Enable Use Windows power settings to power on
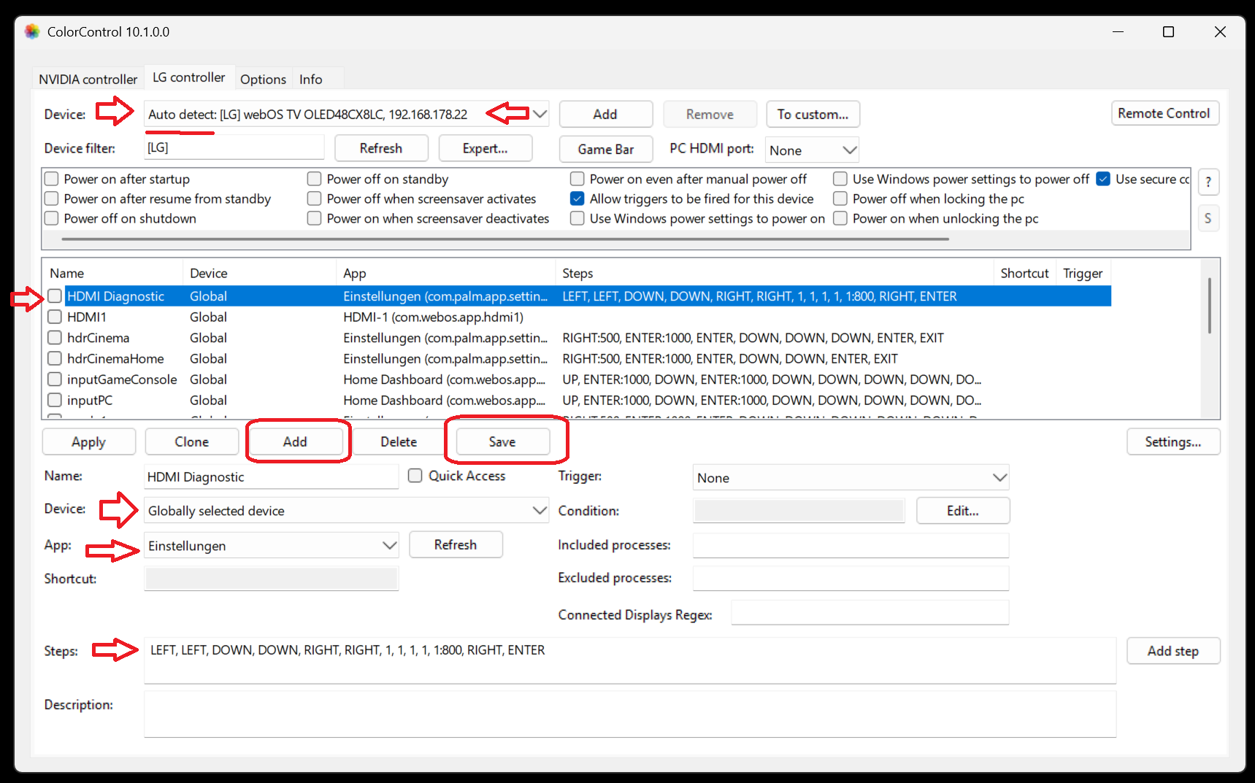1255x783 pixels. click(577, 218)
